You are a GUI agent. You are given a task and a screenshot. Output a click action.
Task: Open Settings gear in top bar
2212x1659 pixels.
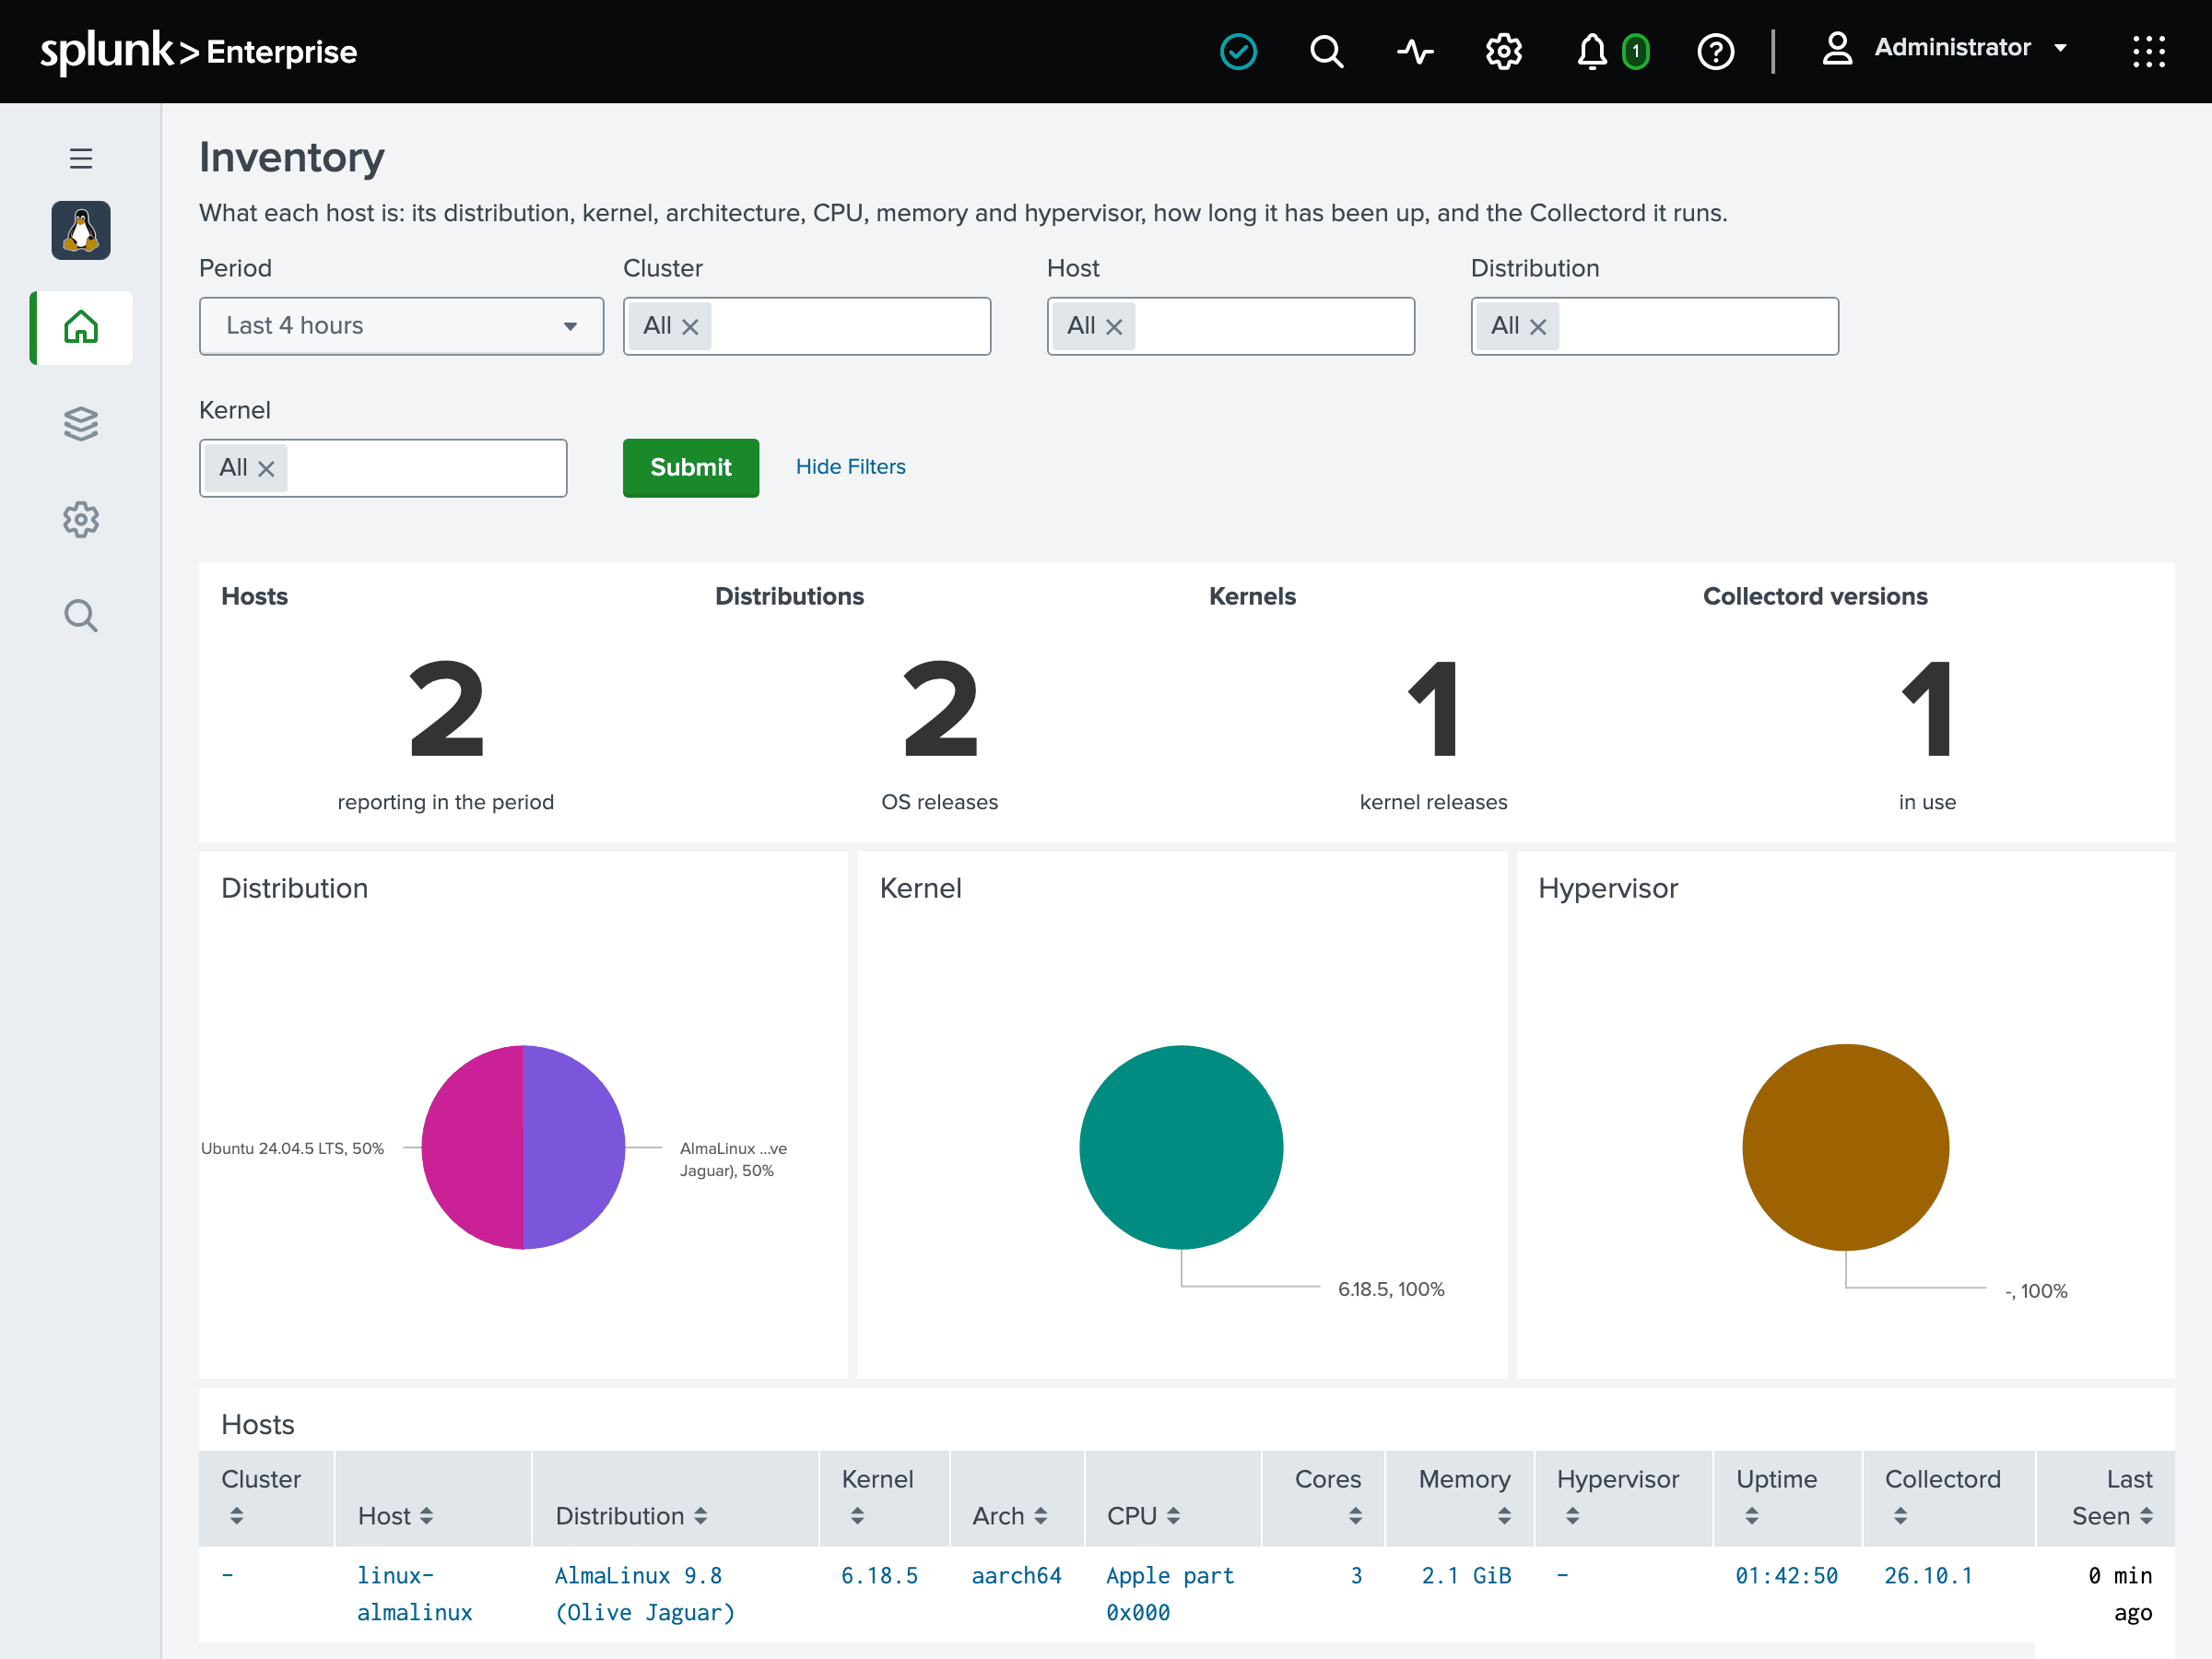[x=1503, y=51]
